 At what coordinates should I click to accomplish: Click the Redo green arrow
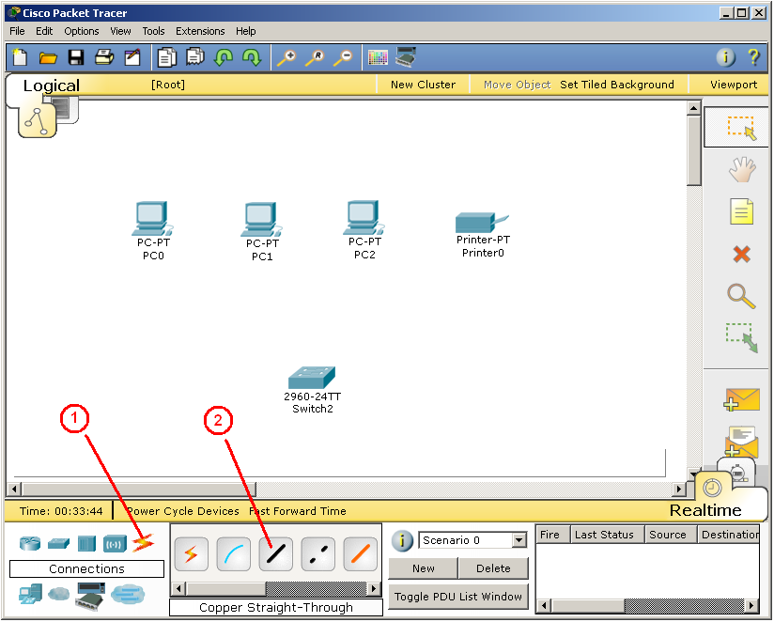pyautogui.click(x=252, y=57)
